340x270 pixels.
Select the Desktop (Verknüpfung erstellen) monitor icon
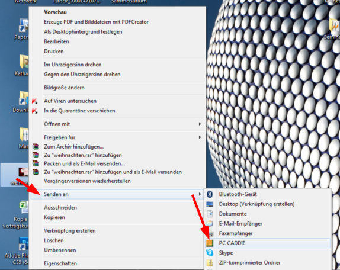coord(210,204)
